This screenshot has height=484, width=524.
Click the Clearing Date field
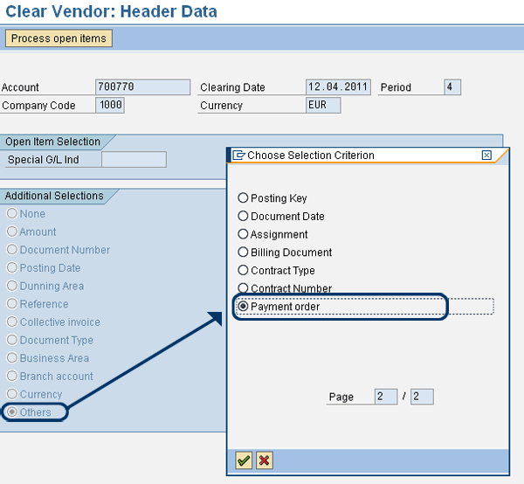pyautogui.click(x=338, y=87)
